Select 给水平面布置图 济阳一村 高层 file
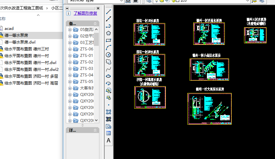 [x=31, y=83]
